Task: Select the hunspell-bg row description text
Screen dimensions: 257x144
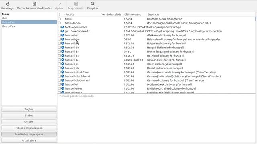Action: tap(167, 44)
